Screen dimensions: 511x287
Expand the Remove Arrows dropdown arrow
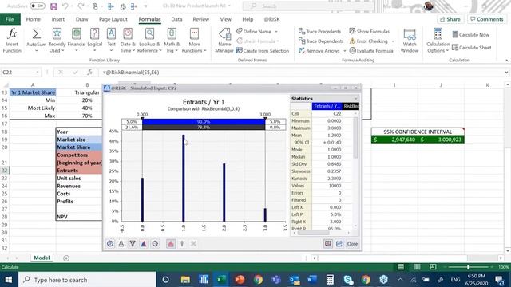[344, 51]
